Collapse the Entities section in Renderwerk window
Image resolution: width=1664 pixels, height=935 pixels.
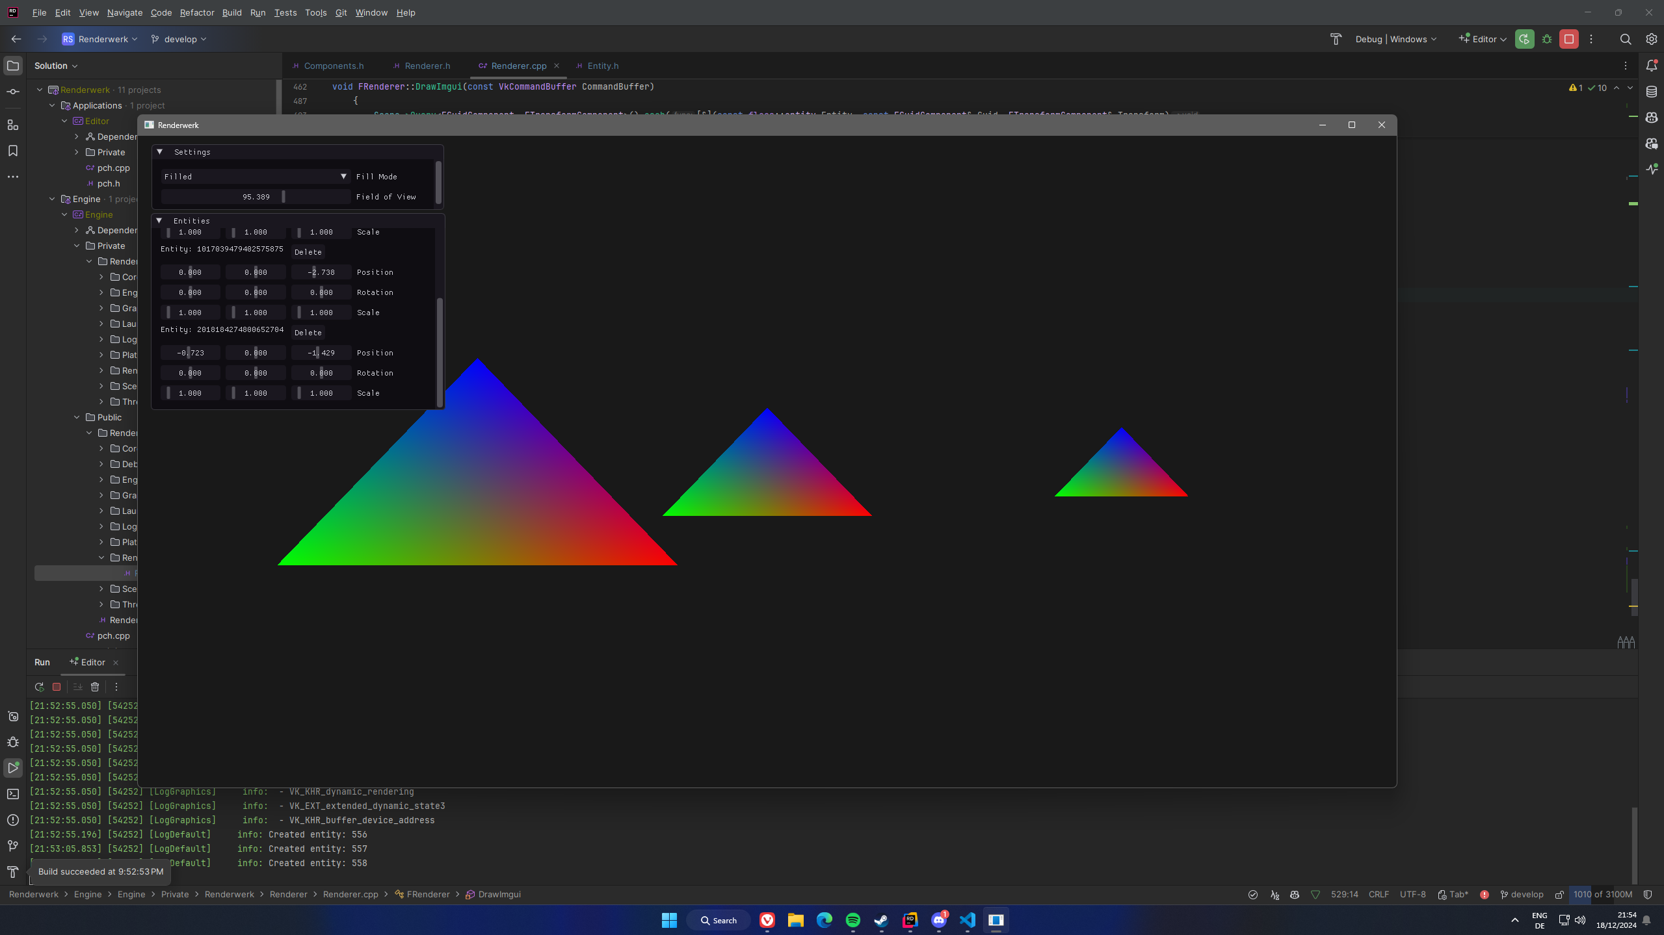coord(159,220)
